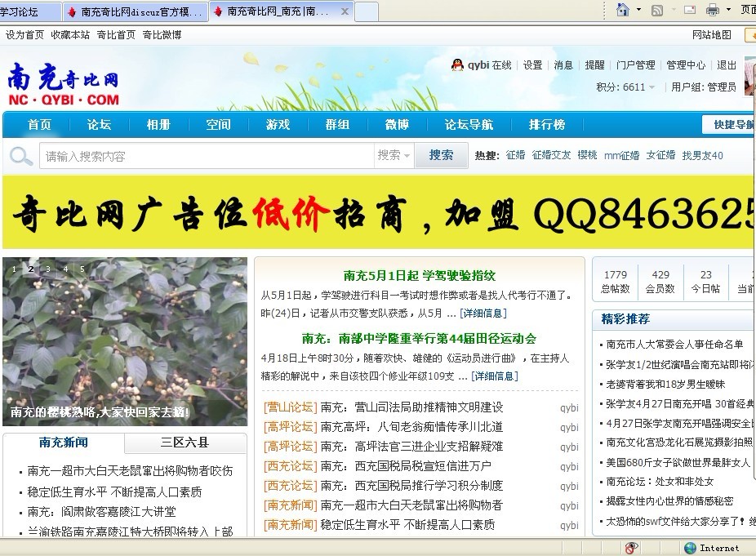Image resolution: width=756 pixels, height=556 pixels.
Task: Open the 奇比首页 link
Action: [x=116, y=35]
